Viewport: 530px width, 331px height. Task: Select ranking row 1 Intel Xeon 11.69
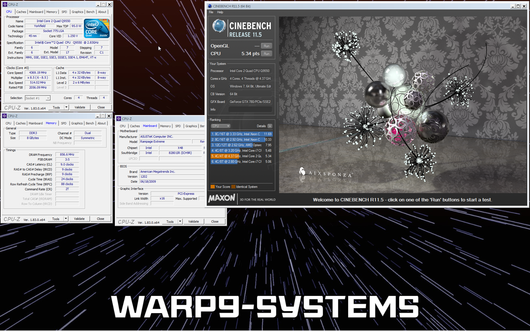pyautogui.click(x=242, y=134)
